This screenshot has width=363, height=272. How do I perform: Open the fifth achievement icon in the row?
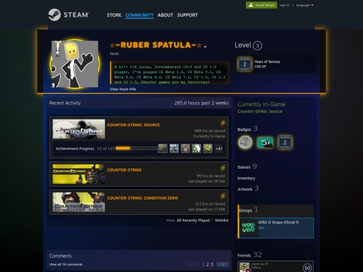tap(208, 148)
